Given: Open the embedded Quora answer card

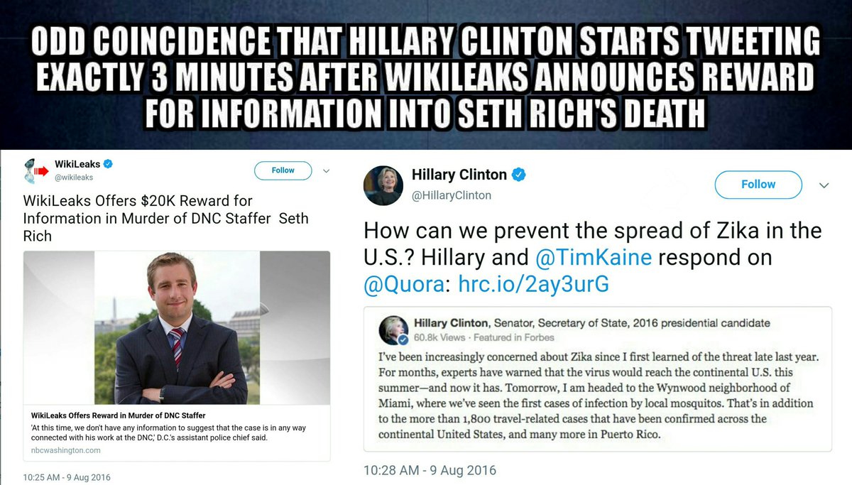Looking at the screenshot, I should 598,379.
